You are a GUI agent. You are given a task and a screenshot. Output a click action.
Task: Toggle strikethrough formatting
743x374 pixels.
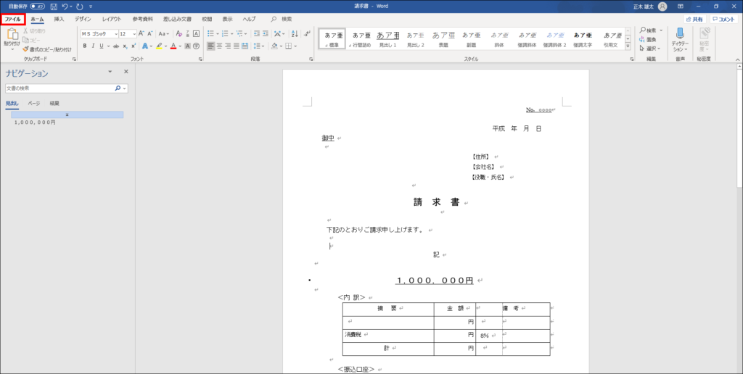(116, 46)
